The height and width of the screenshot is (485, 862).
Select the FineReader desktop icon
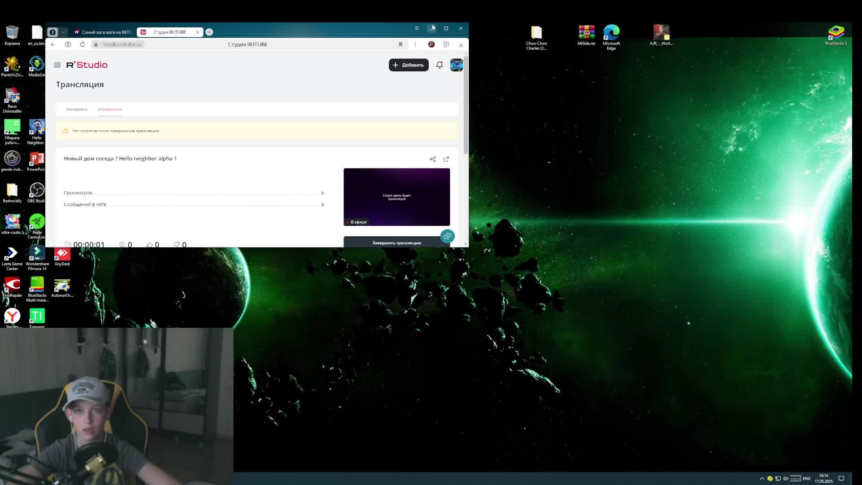[x=12, y=287]
